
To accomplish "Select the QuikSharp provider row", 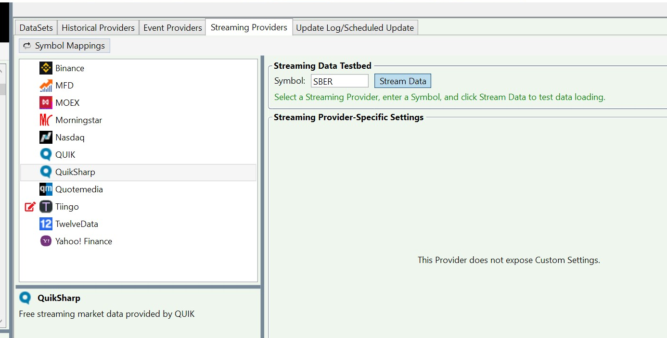I will point(138,172).
